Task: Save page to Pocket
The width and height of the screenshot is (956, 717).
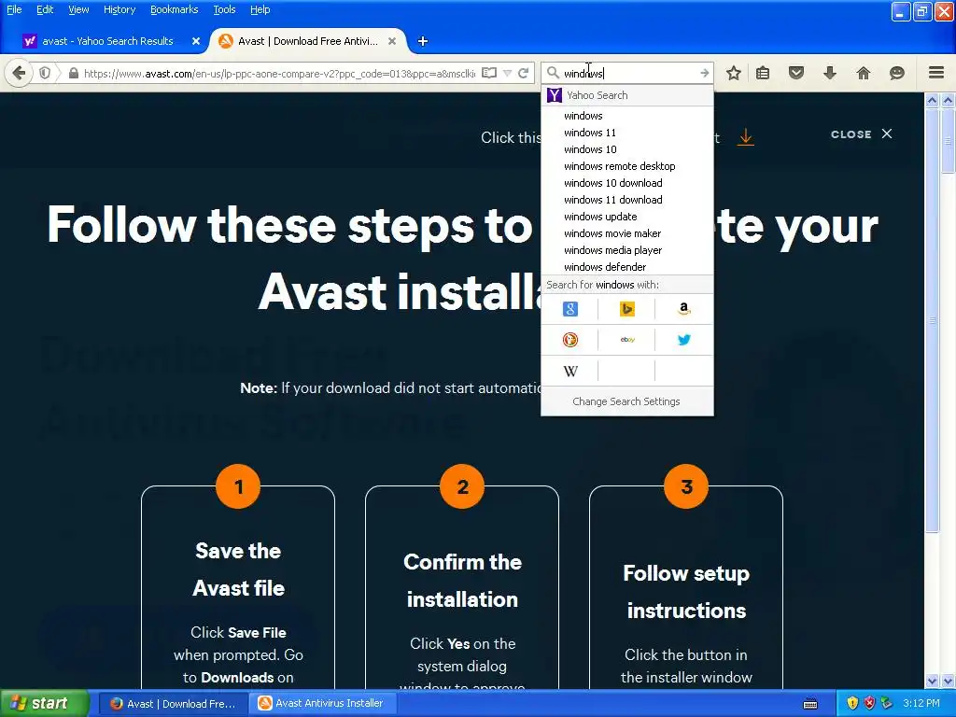Action: [x=796, y=73]
